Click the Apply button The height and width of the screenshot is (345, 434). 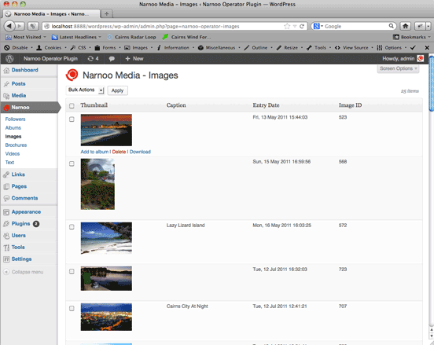(117, 90)
